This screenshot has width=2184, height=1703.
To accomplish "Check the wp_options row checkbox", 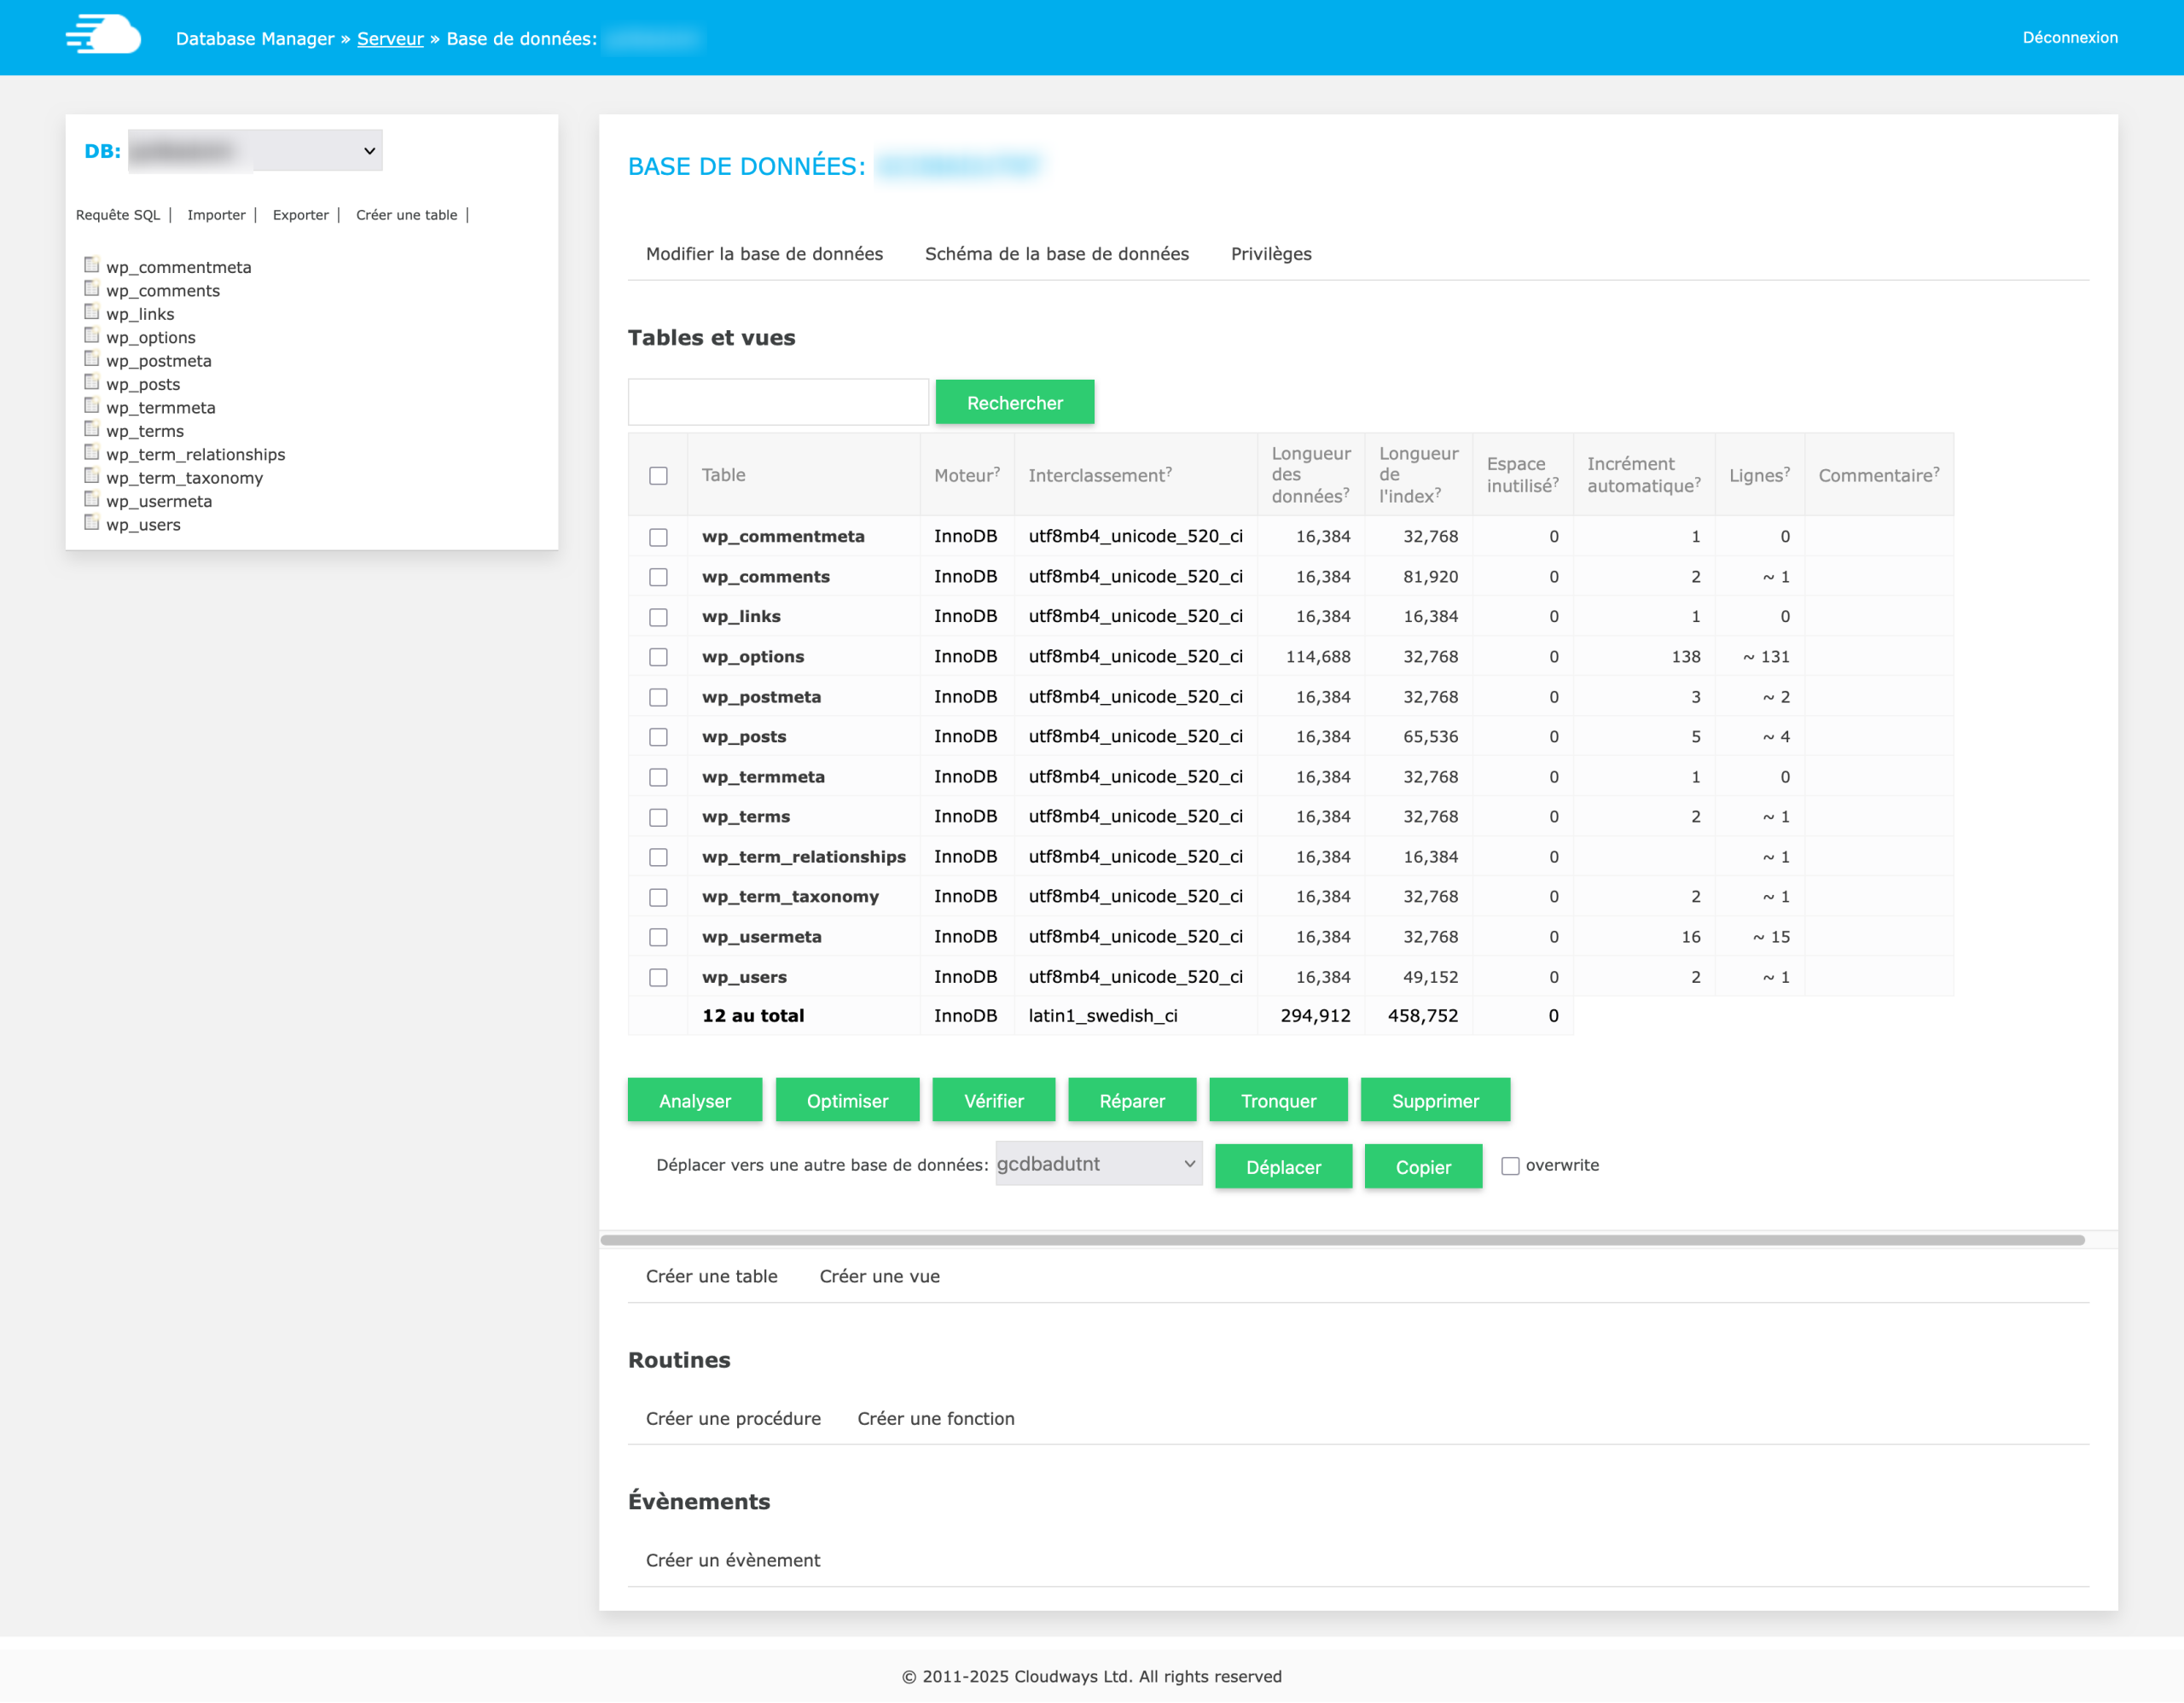I will (658, 657).
